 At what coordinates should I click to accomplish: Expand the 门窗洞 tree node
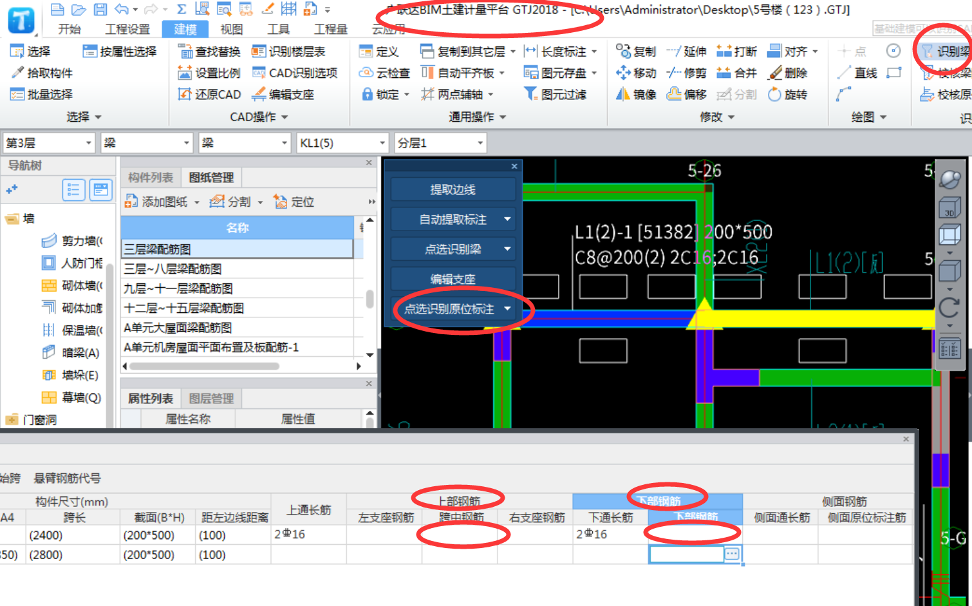tap(12, 420)
